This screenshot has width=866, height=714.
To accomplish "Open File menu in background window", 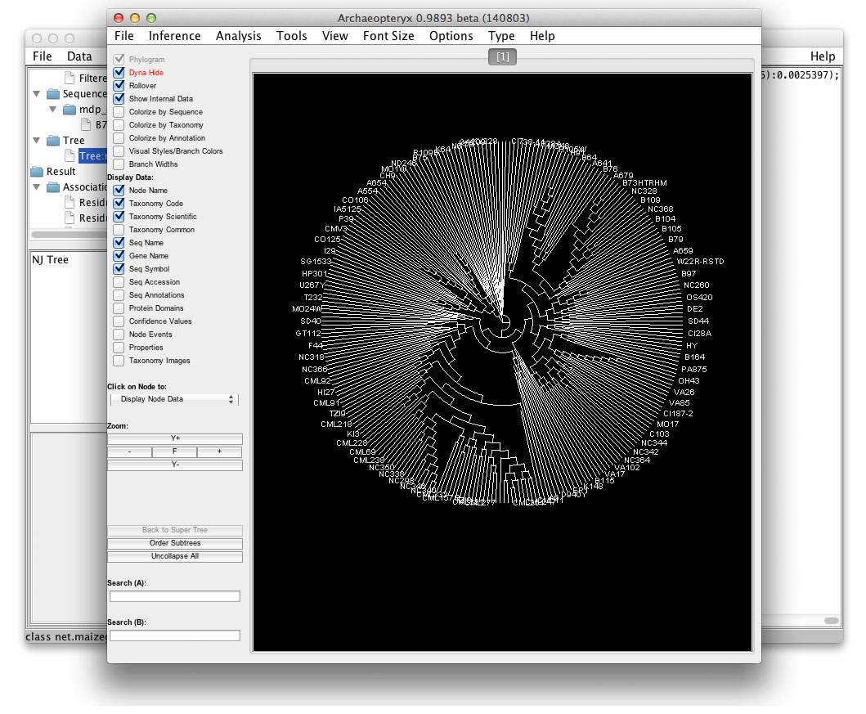I will [42, 56].
